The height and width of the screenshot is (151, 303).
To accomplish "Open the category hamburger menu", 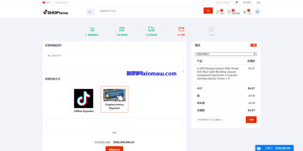I will [x=90, y=12].
